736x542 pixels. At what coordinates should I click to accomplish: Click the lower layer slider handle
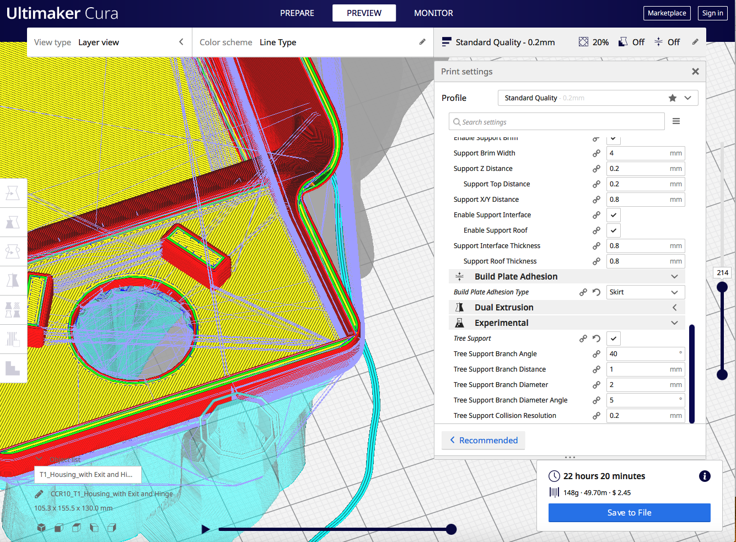722,375
